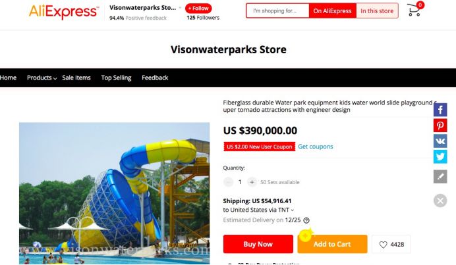The image size is (456, 265).
Task: Share product on Twitter
Action: (x=440, y=157)
